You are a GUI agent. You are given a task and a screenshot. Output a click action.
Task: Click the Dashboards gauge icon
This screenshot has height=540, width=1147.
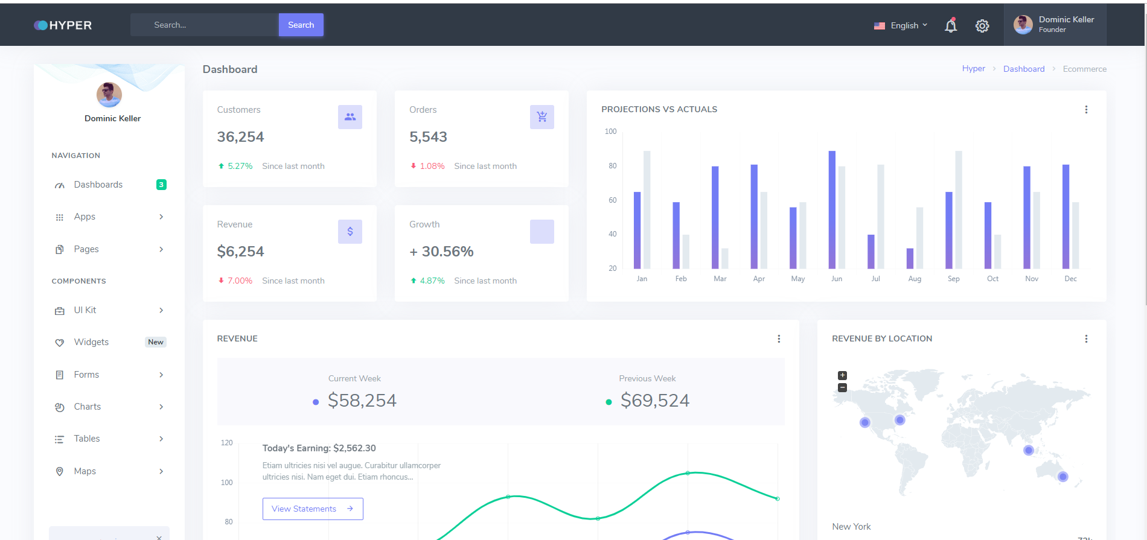click(x=60, y=185)
